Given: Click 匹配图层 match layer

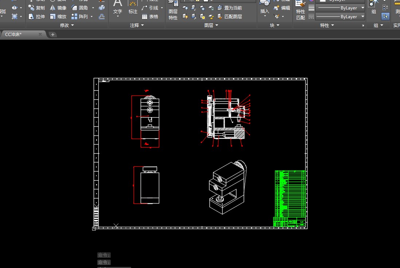Looking at the screenshot, I should 230,17.
